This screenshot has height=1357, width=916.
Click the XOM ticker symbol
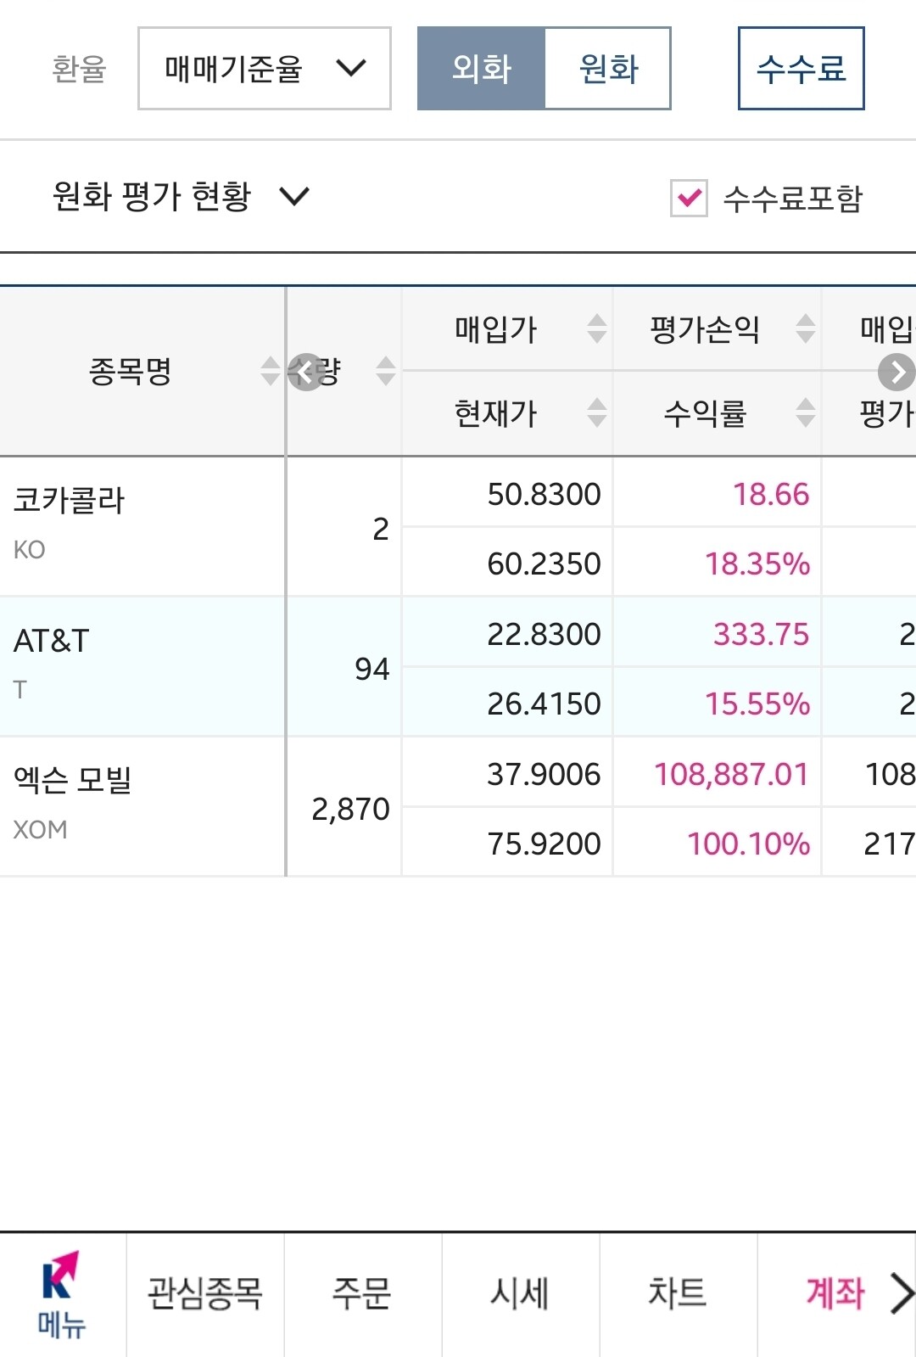tap(40, 830)
